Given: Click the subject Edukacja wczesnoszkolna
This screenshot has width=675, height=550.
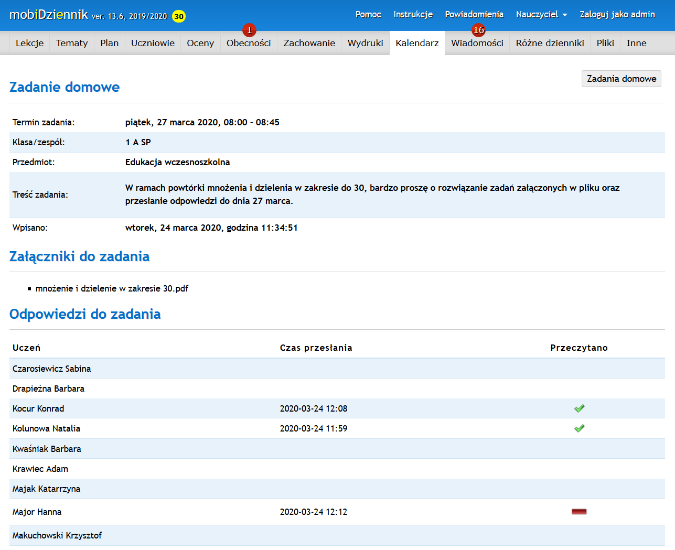Looking at the screenshot, I should tap(177, 162).
